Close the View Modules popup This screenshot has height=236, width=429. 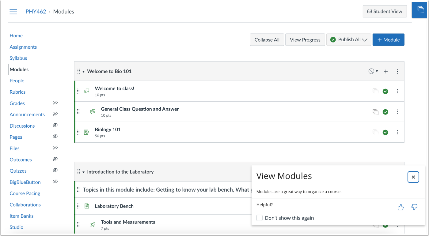[413, 177]
